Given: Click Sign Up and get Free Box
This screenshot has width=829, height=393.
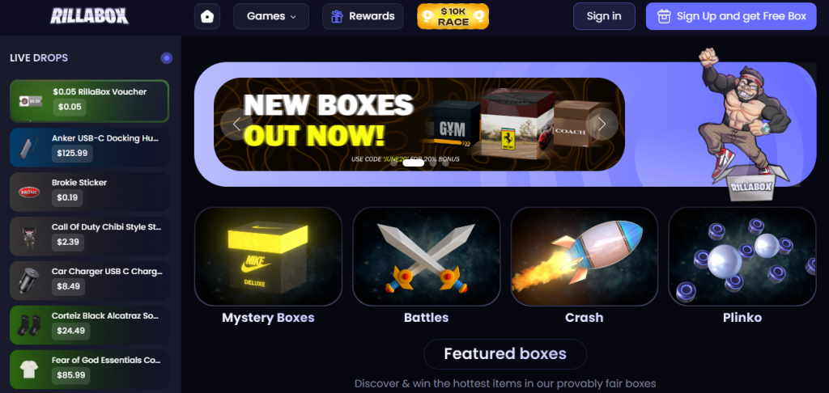Looking at the screenshot, I should 731,16.
